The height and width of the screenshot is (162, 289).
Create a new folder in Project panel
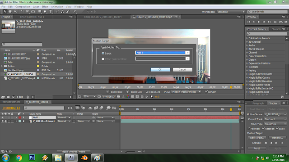pos(8,97)
